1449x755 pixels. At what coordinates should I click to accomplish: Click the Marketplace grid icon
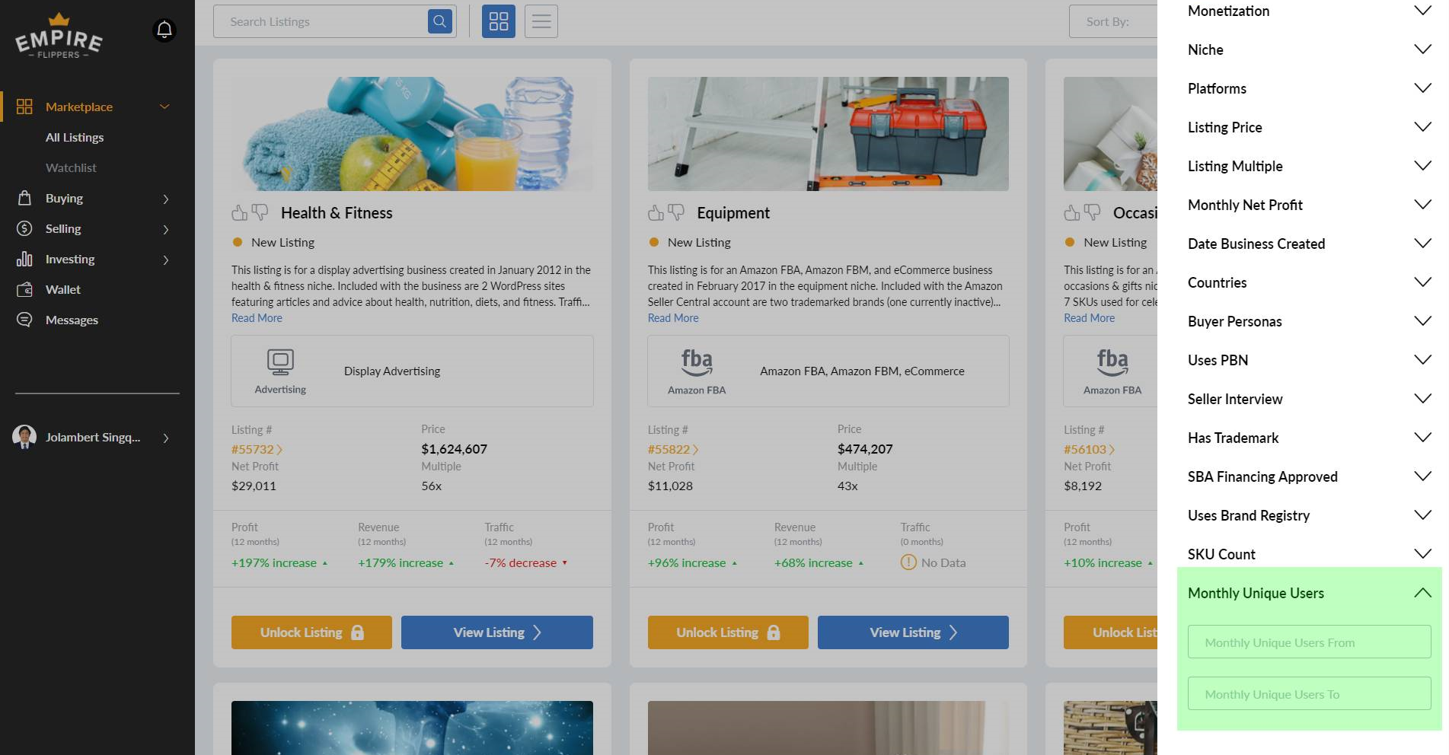[x=24, y=107]
